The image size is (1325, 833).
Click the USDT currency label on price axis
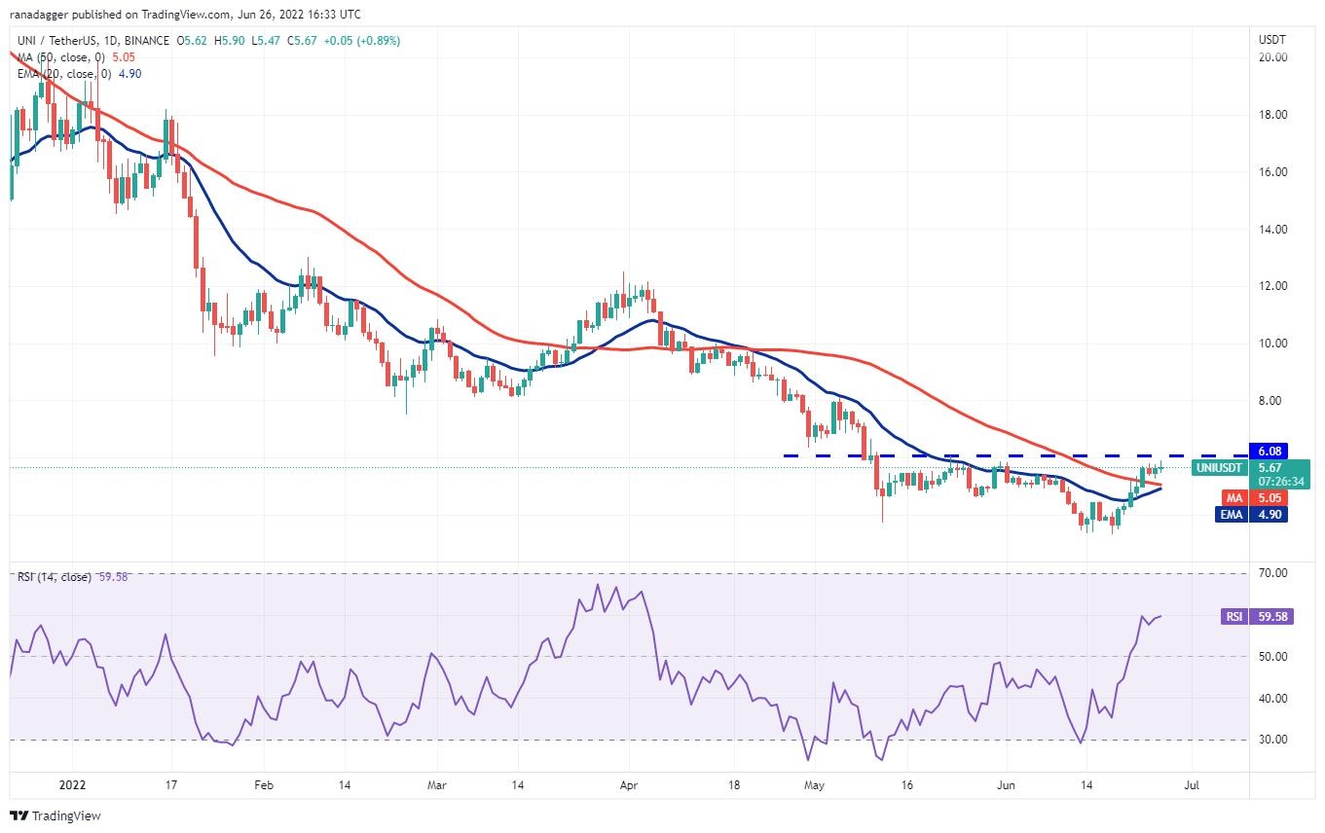[x=1271, y=40]
